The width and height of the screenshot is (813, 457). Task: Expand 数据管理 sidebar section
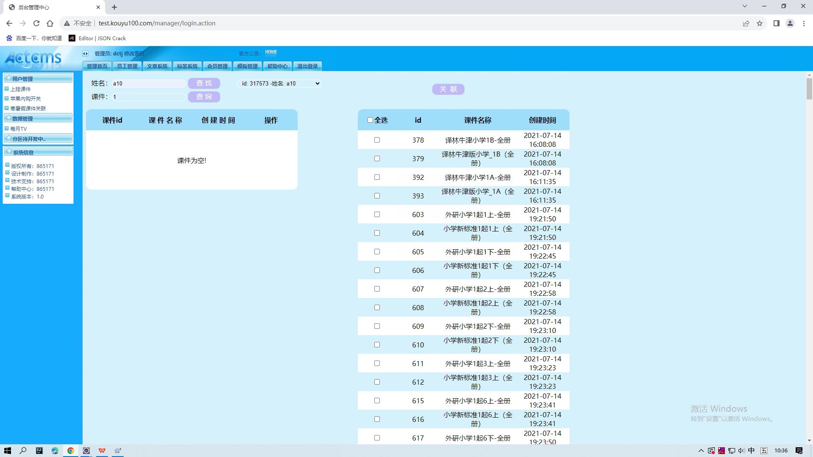(x=38, y=118)
